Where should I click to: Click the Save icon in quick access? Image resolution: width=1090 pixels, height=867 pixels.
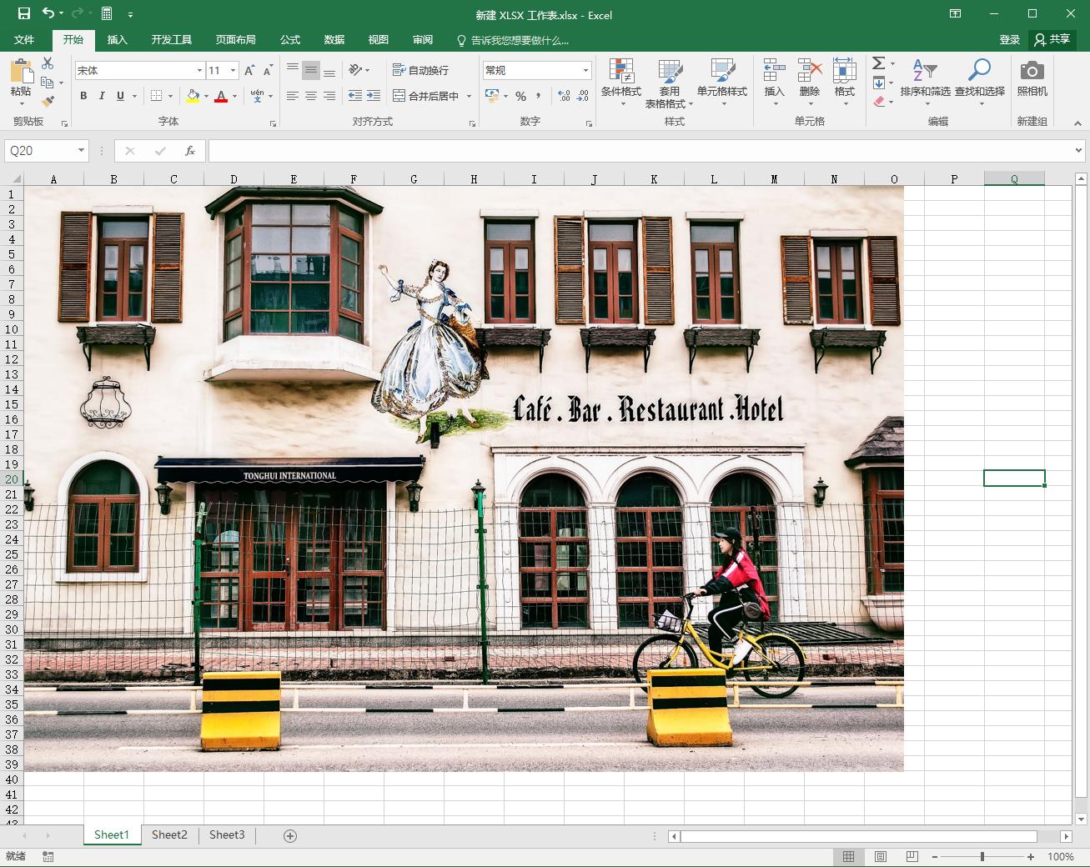pyautogui.click(x=23, y=14)
